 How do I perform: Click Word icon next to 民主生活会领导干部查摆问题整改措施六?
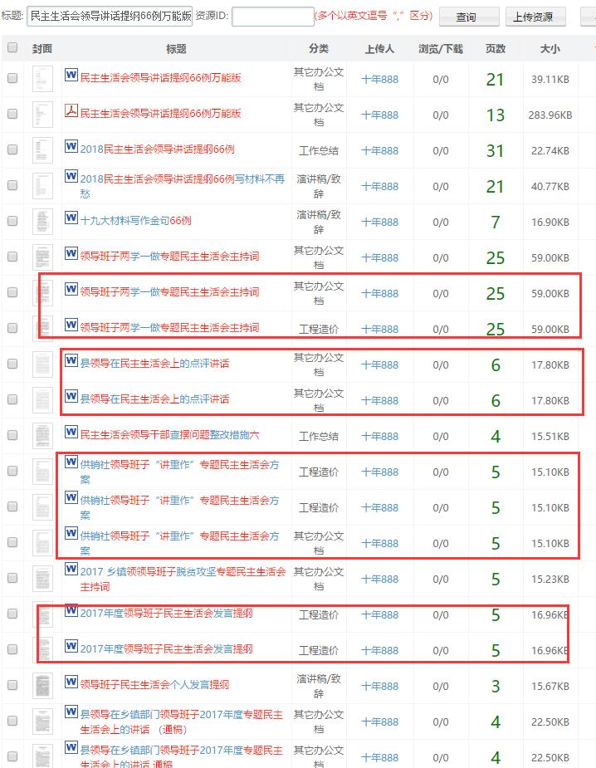coord(71,433)
